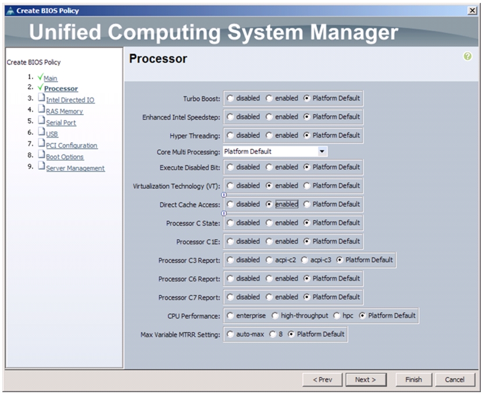Go to PCI Configuration step
Screen dimensions: 482x409
pyautogui.click(x=72, y=146)
